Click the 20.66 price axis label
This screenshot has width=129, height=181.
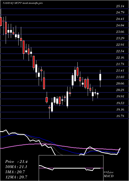click(x=120, y=83)
